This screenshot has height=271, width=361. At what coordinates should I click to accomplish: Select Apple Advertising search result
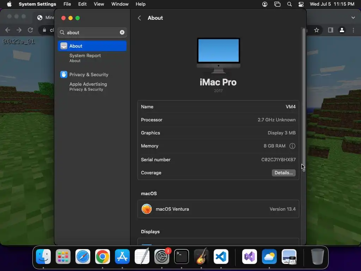click(92, 86)
